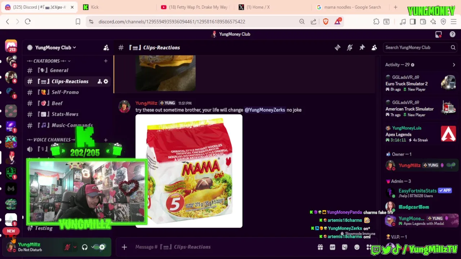Open YungMoneyLuis Apex Legends activity

(420, 134)
